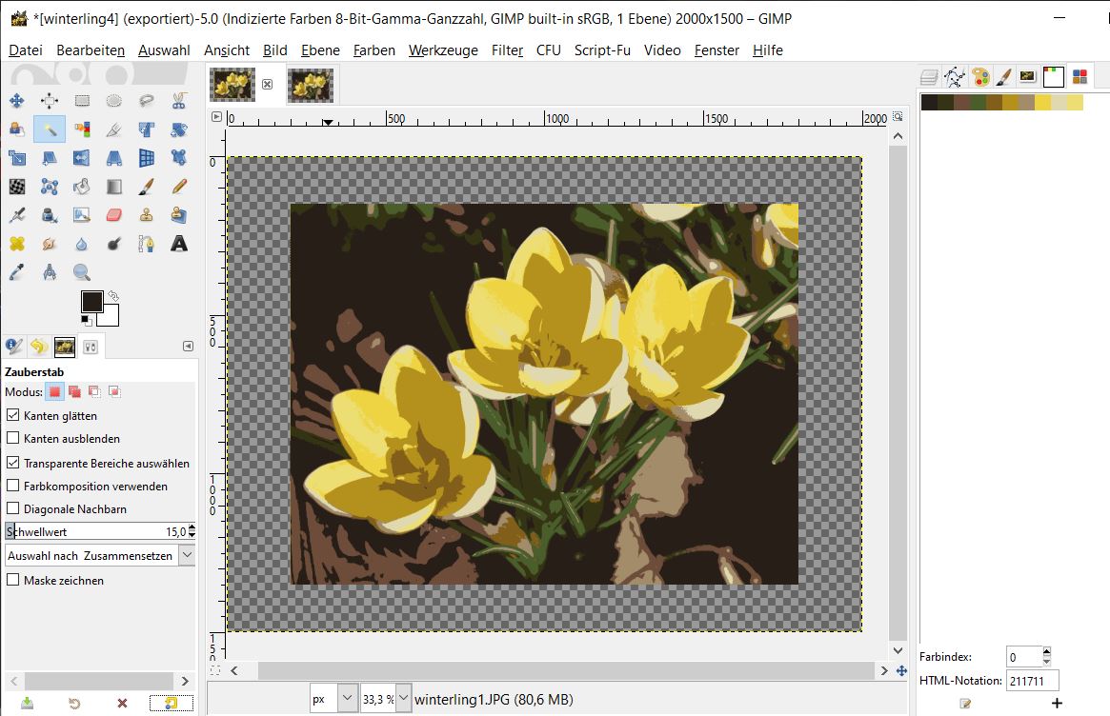Screen dimensions: 1110x716
Task: Open the Werkzeuge menu
Action: pos(443,50)
